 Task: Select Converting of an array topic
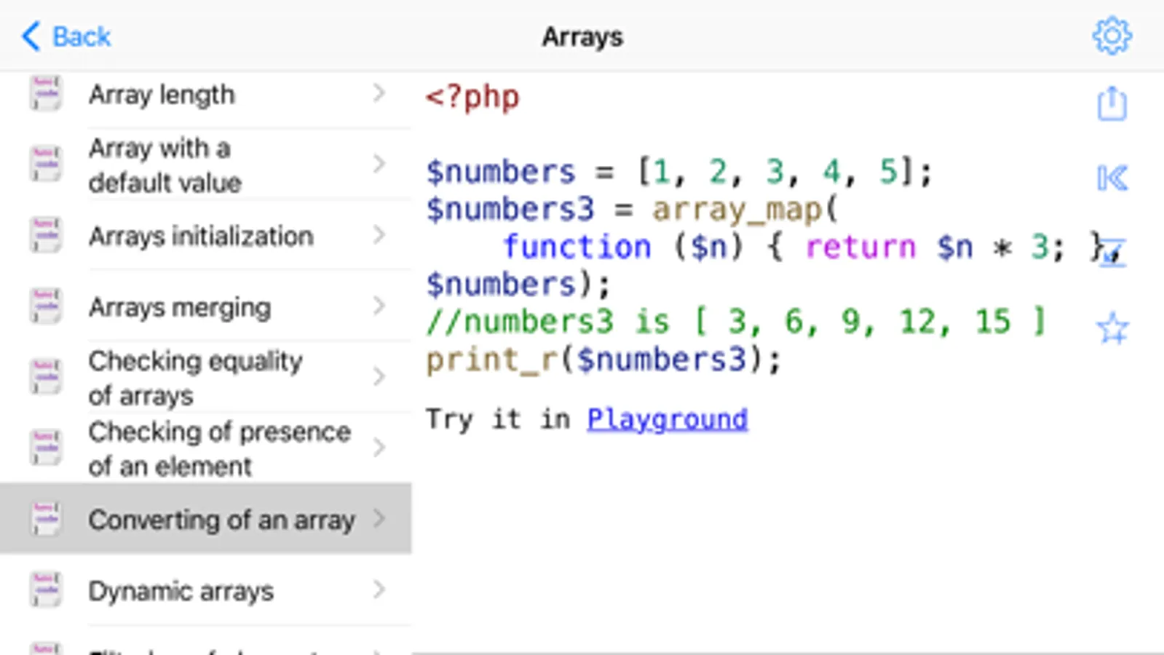tap(206, 519)
